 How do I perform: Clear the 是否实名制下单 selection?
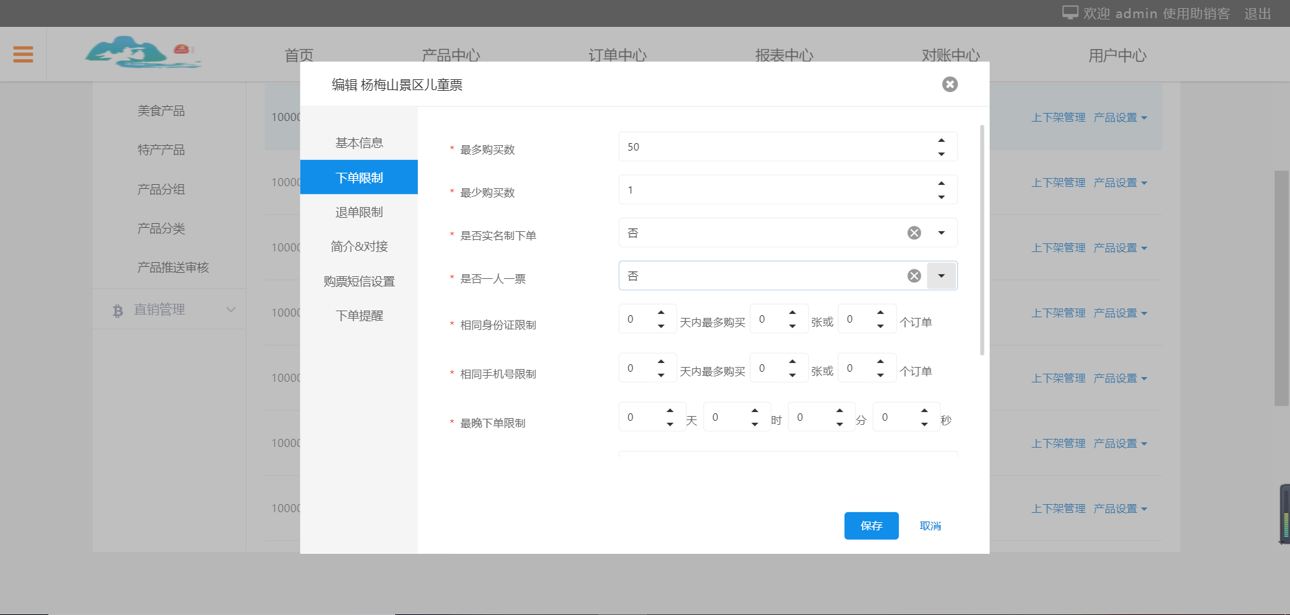tap(914, 233)
